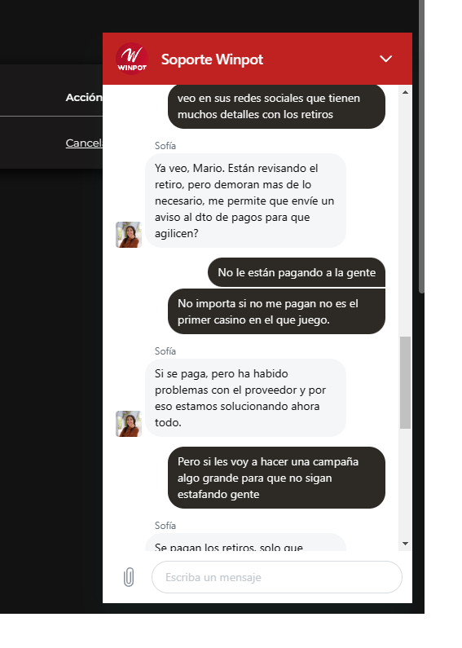Click the paperclip attachment icon
The width and height of the screenshot is (462, 648).
[129, 577]
